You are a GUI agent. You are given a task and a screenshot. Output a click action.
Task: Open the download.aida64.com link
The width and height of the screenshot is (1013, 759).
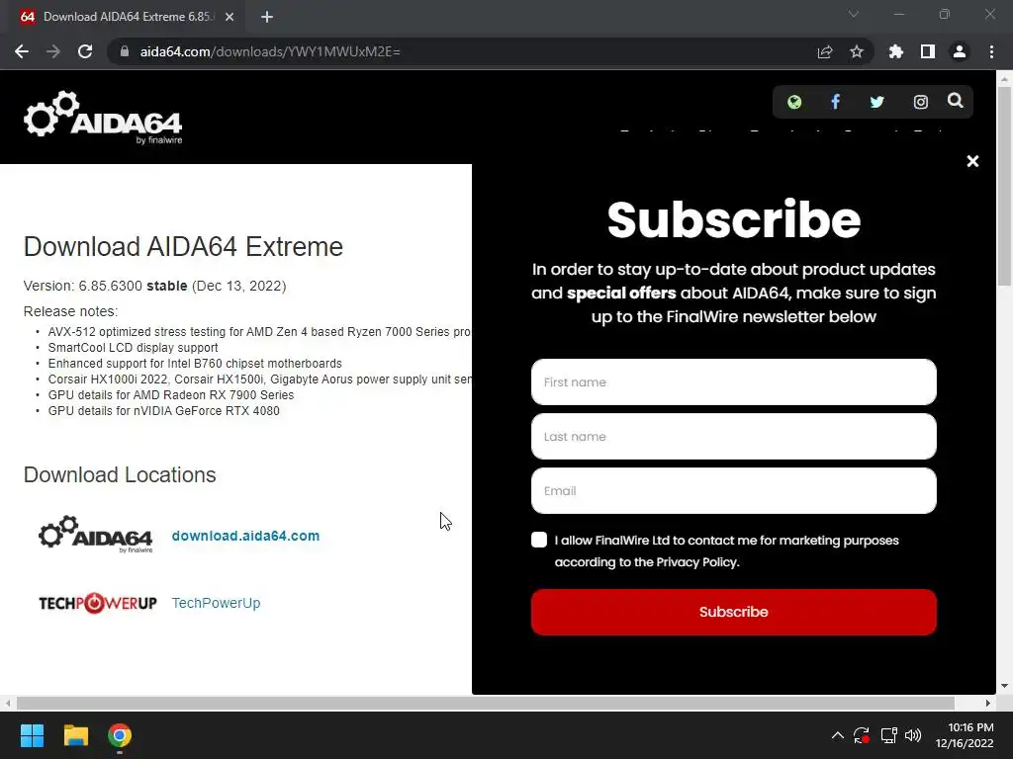click(245, 536)
